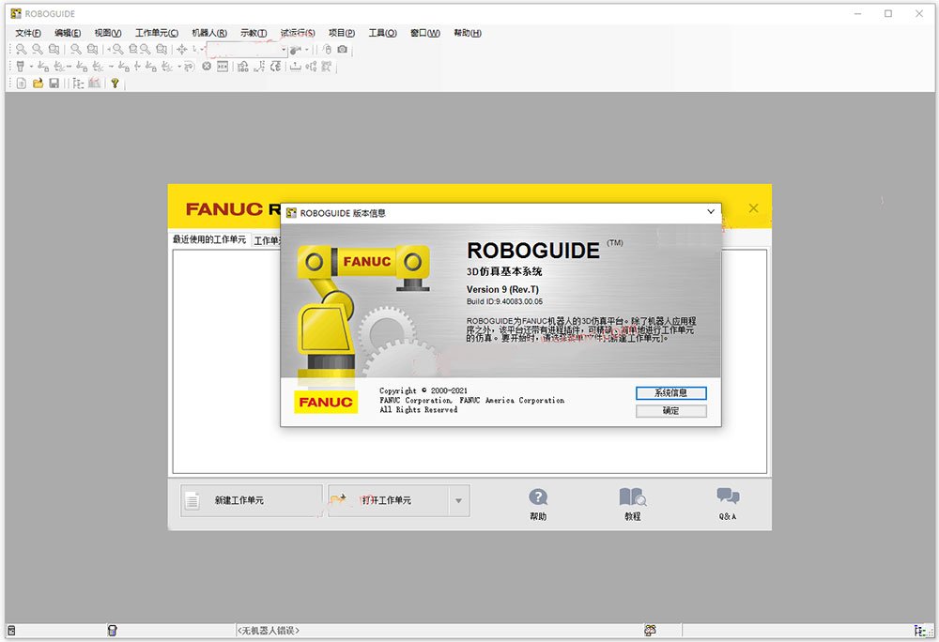Image resolution: width=939 pixels, height=642 pixels.
Task: Open the teach pendant icon
Action: coord(21,67)
